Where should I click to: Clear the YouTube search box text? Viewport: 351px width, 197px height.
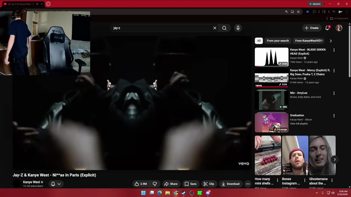pos(215,28)
